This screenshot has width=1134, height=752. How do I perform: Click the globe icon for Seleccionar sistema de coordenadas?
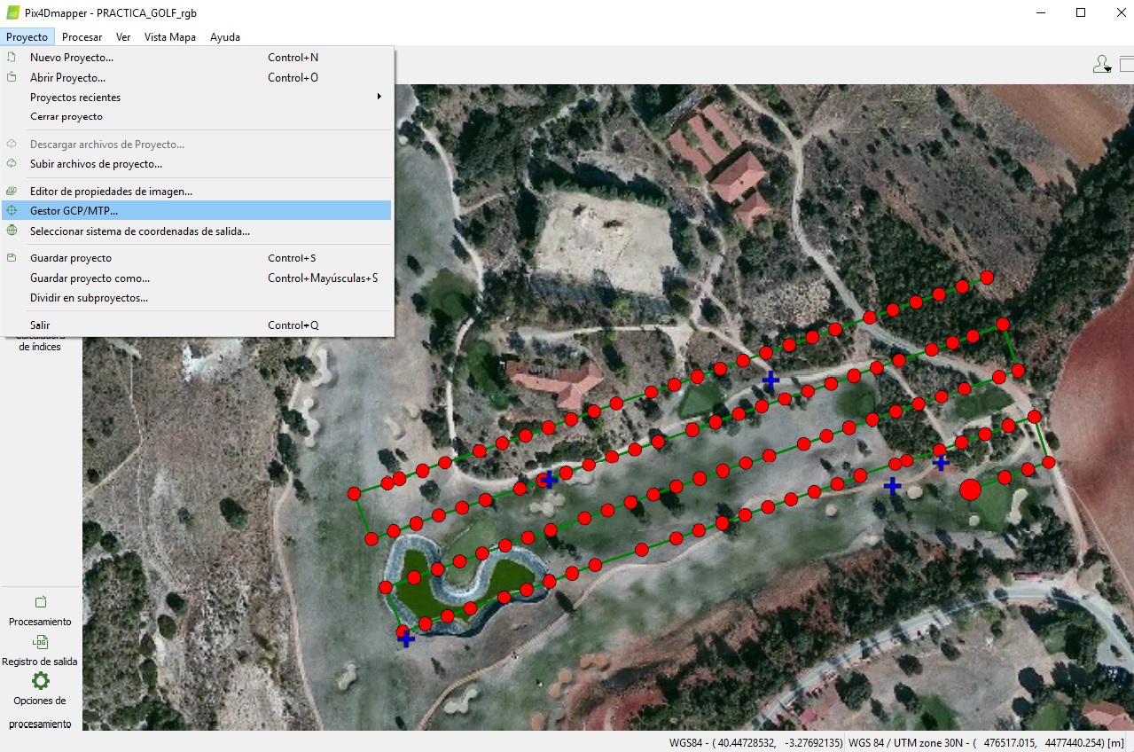(12, 231)
